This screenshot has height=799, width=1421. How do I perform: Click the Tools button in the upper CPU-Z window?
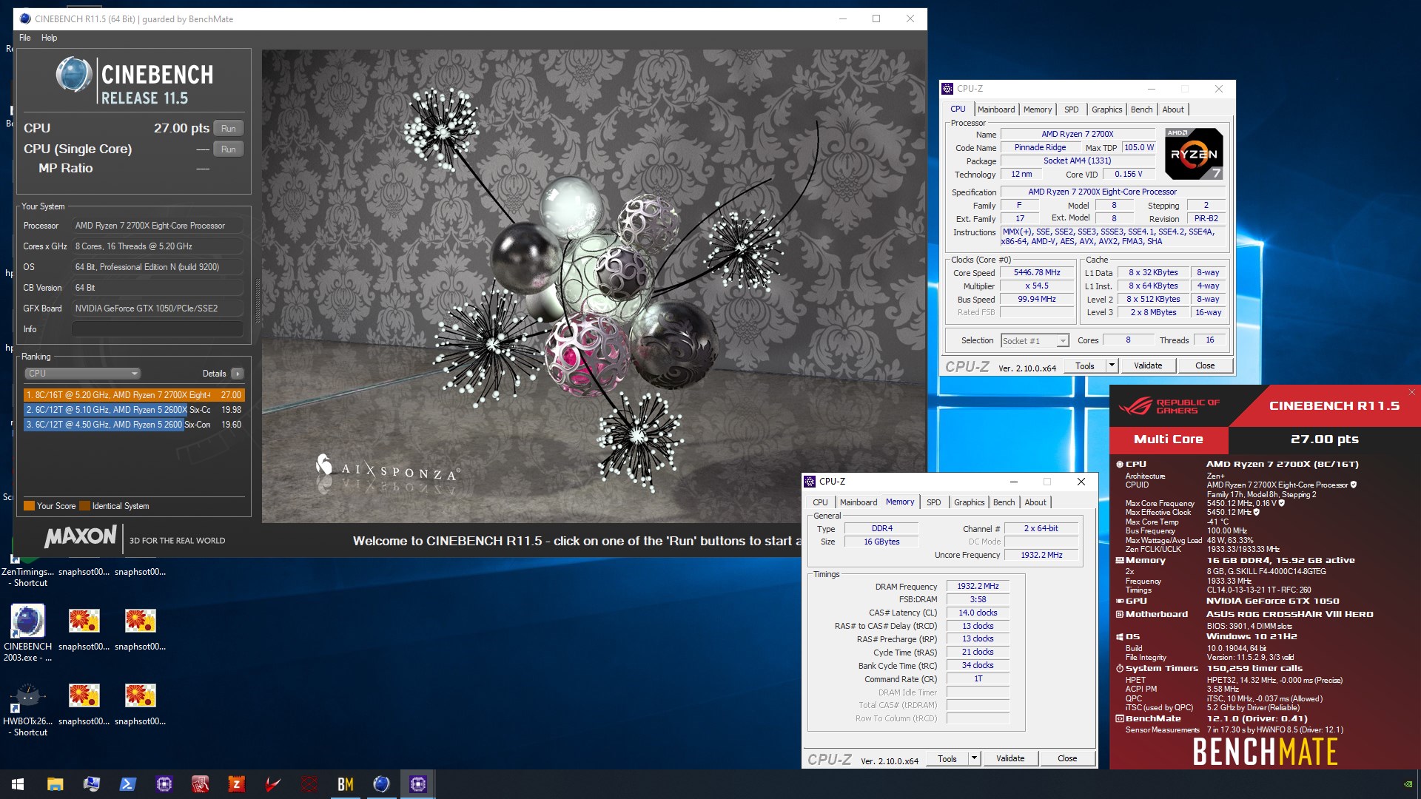(x=1085, y=365)
